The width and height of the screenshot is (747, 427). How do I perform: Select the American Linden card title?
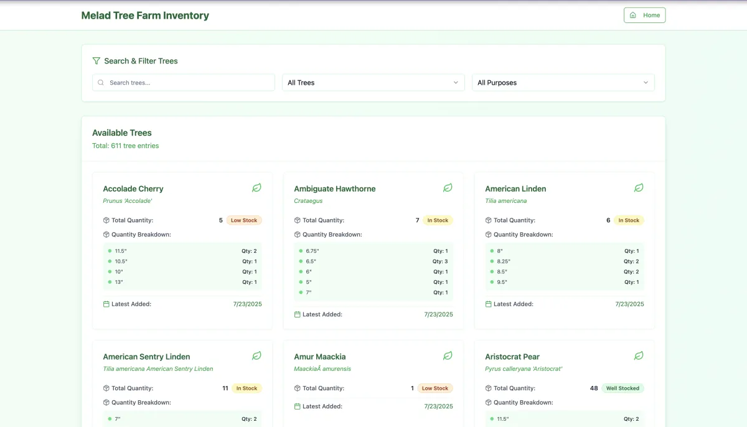tap(515, 189)
